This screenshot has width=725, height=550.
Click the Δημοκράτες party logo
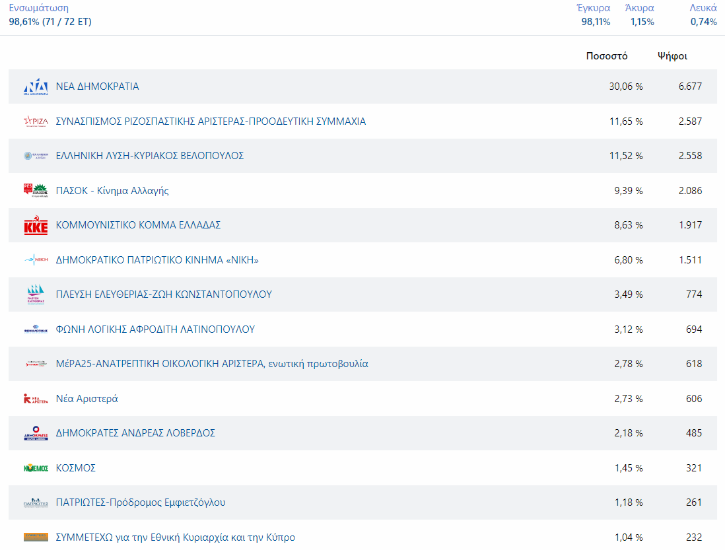coord(36,433)
